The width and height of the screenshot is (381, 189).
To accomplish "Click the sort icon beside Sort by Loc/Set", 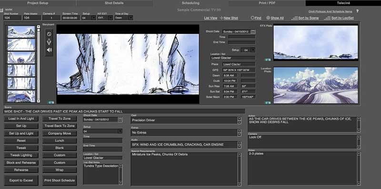I will [x=327, y=18].
